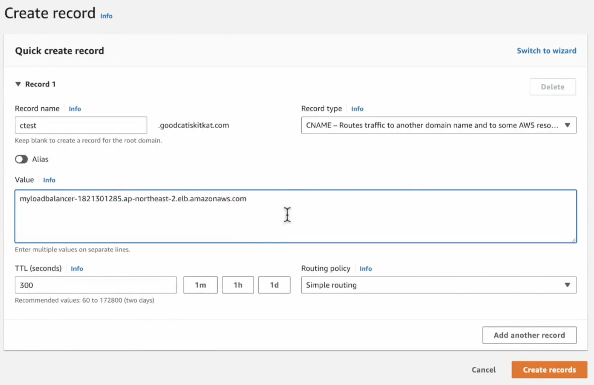Click Add another record button
The height and width of the screenshot is (385, 594).
pos(529,335)
